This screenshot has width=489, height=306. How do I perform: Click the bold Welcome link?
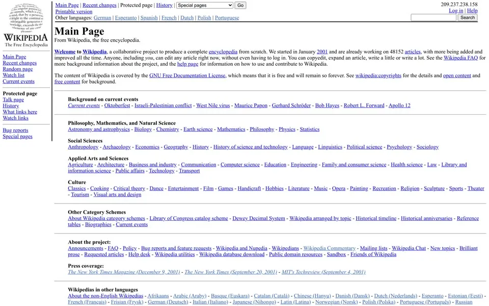[65, 52]
